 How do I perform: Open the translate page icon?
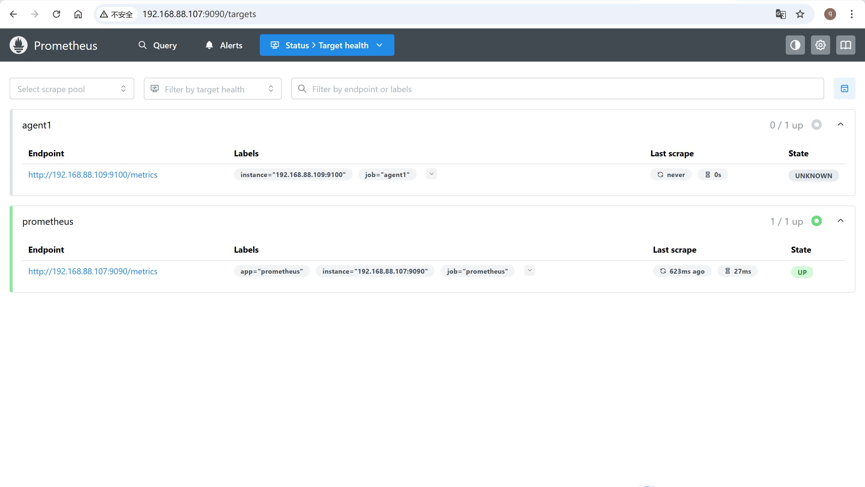(x=781, y=14)
